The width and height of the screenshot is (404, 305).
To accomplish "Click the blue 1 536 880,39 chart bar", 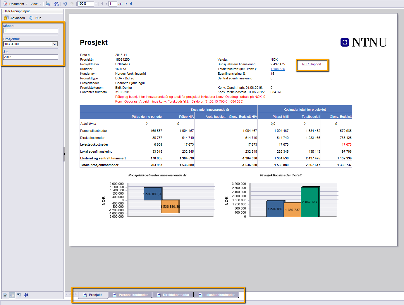I will pyautogui.click(x=153, y=194).
